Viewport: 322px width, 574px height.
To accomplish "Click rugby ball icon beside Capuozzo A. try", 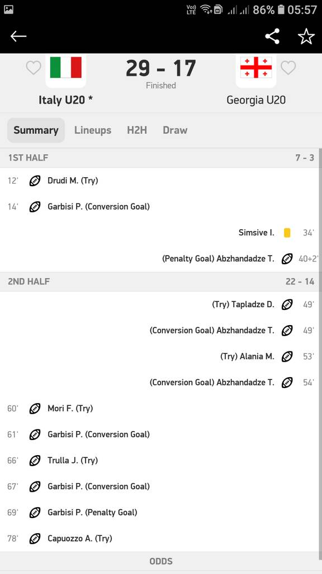I will pos(35,539).
